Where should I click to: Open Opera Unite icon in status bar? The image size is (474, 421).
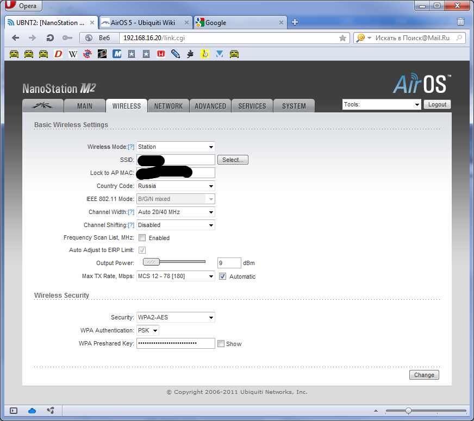coord(51,411)
